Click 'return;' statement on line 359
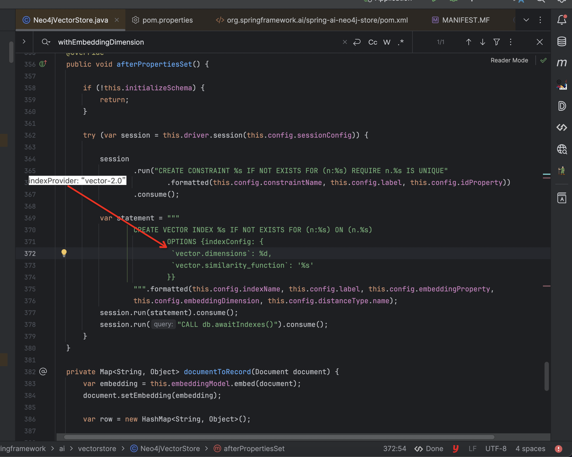Screen dimensions: 572x457 [x=114, y=100]
